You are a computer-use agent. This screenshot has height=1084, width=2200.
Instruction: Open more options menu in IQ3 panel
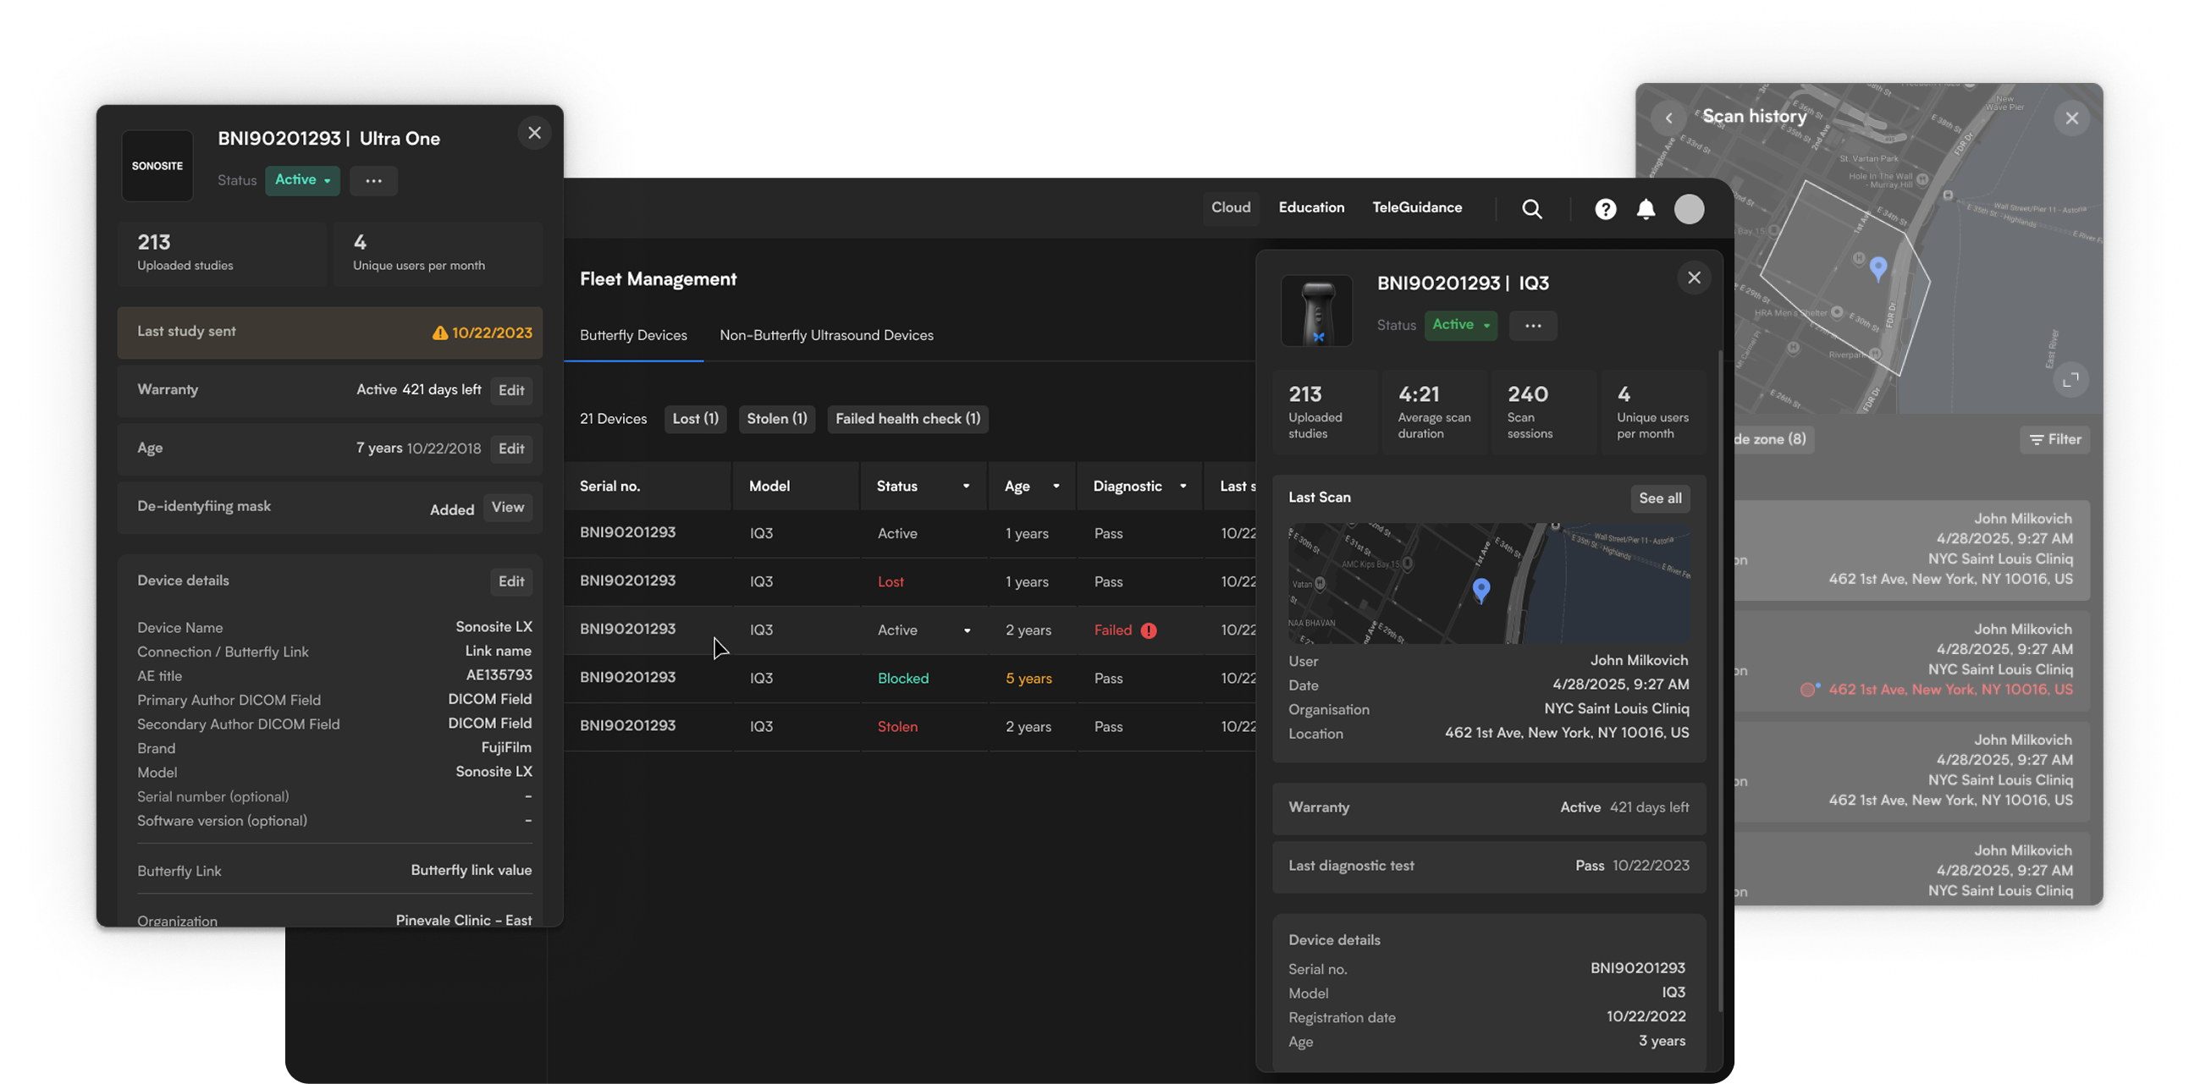(1533, 325)
